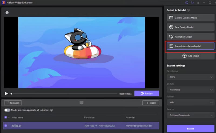This screenshot has width=216, height=133.
Task: Click the Home icon above the preview
Action: pos(7,12)
